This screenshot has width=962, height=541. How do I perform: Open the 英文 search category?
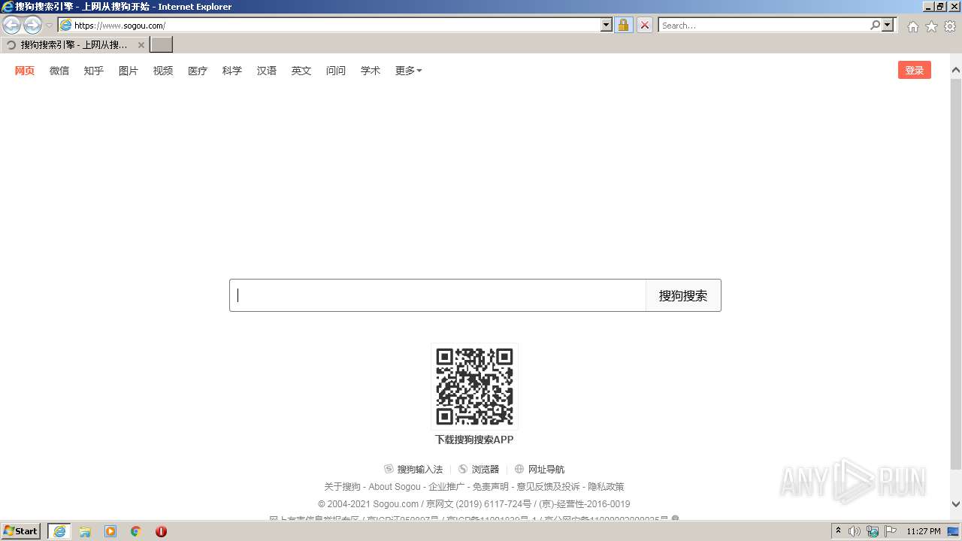pyautogui.click(x=301, y=71)
